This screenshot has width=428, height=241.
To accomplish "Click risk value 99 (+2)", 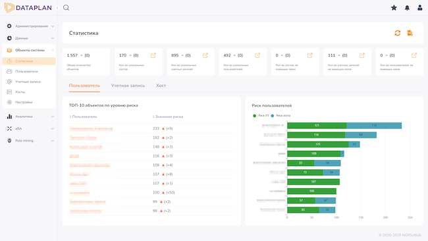I will coord(161,201).
